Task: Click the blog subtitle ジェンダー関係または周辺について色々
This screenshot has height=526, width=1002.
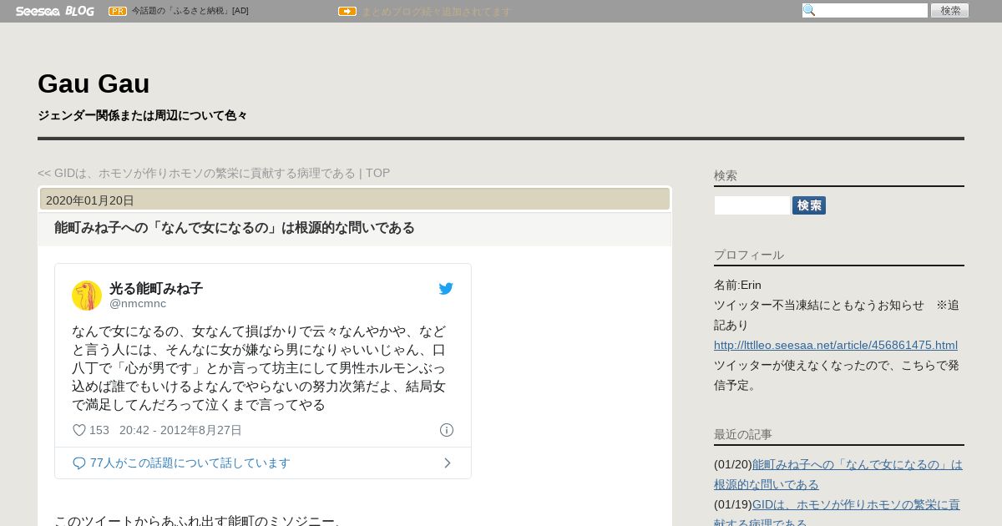Action: 142,115
